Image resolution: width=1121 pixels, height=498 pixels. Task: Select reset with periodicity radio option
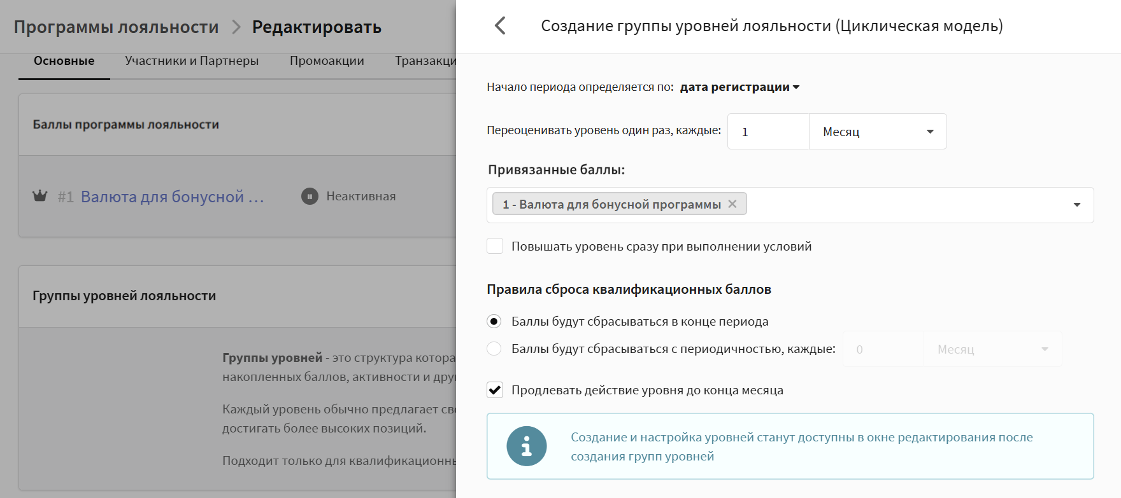(494, 349)
